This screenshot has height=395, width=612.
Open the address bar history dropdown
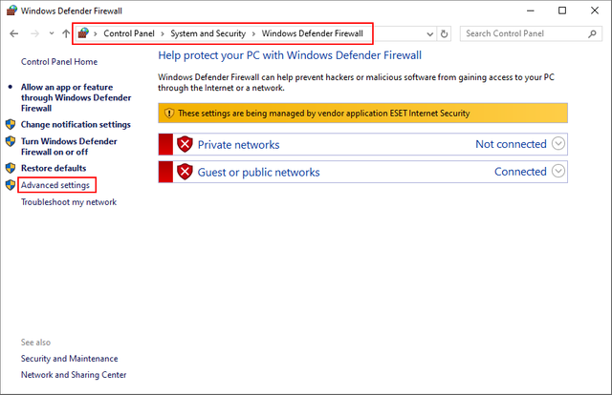point(429,34)
